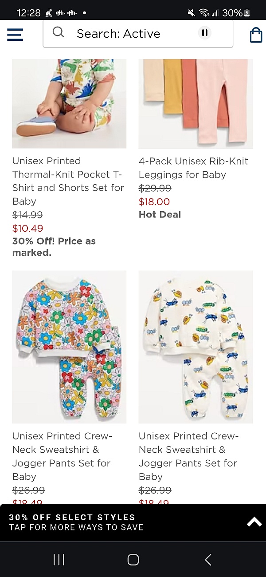Tap the upward chevron on savings banner
The image size is (266, 577).
click(254, 522)
